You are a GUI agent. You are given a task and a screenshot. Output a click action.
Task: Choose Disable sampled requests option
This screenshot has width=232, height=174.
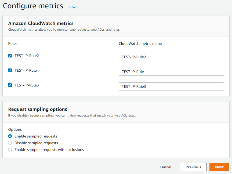click(x=10, y=143)
